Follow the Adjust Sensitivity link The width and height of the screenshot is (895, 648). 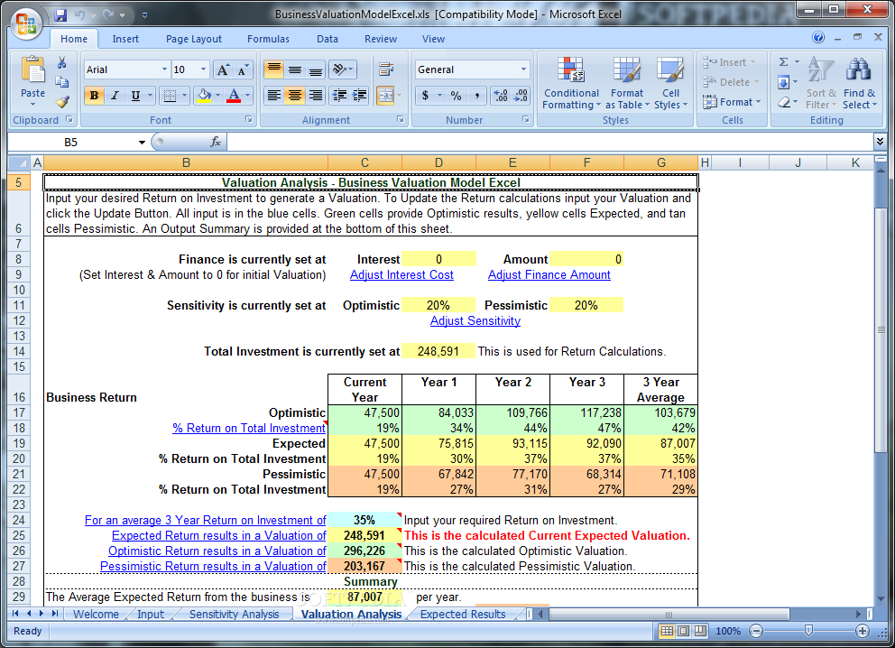click(475, 321)
